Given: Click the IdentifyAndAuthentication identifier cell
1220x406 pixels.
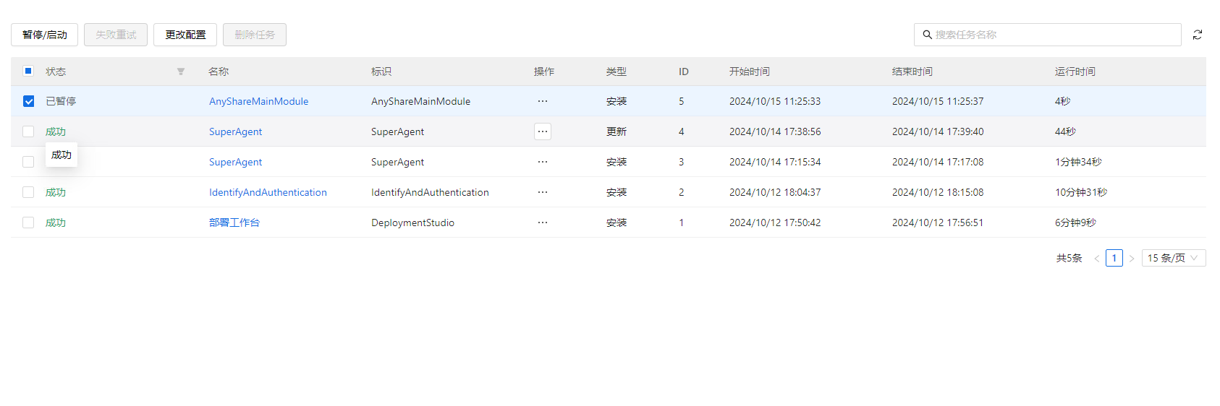Looking at the screenshot, I should (x=430, y=192).
